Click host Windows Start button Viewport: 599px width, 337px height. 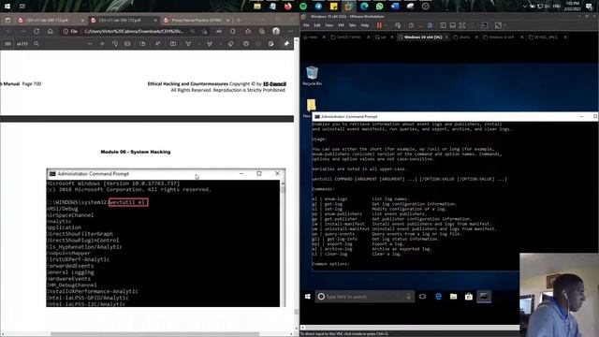(7, 7)
